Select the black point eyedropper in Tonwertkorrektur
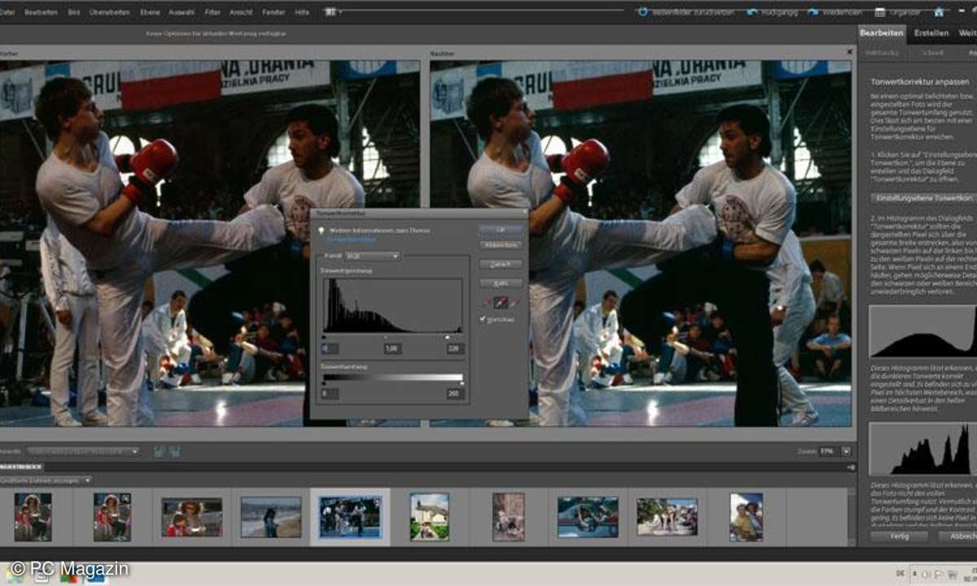The height and width of the screenshot is (586, 977). pos(487,303)
